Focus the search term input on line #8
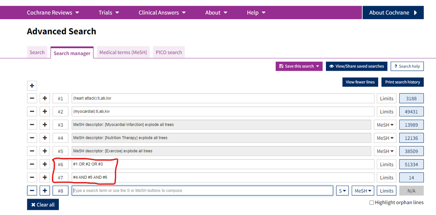 202,191
